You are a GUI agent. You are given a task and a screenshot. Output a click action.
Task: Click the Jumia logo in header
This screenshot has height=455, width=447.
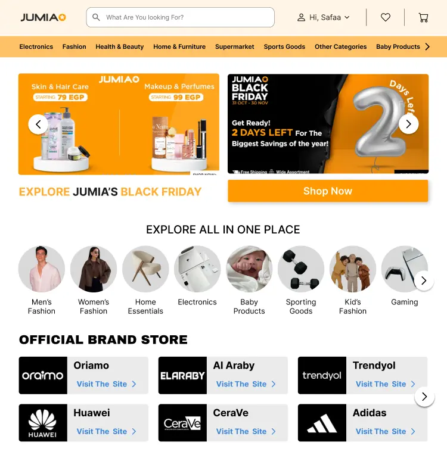(44, 17)
